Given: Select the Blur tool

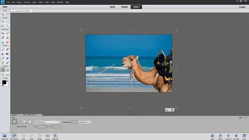Looking at the screenshot, I should (x=3, y=42).
